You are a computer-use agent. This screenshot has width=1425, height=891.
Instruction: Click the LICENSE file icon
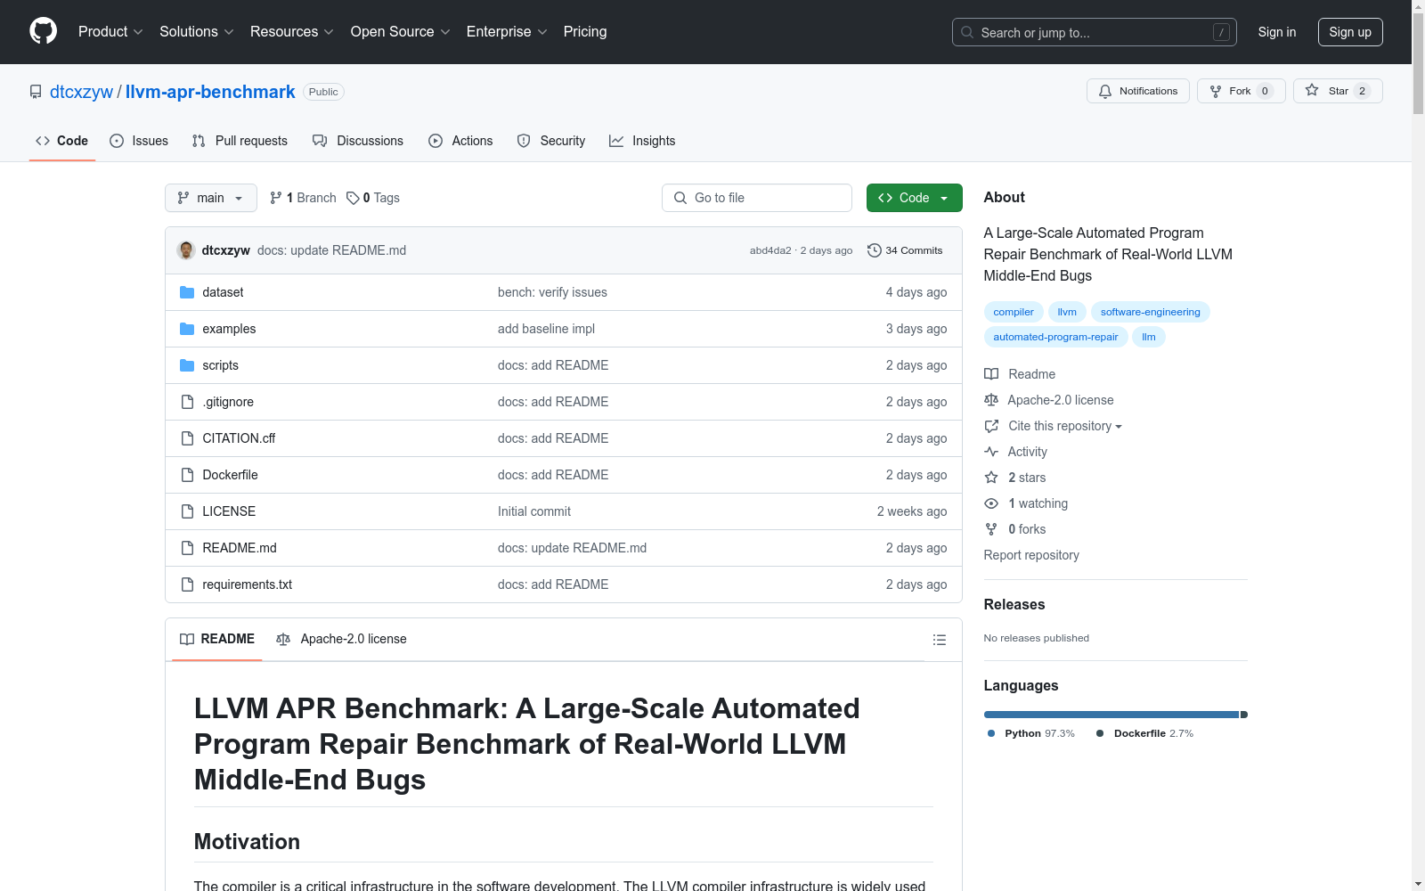click(x=187, y=511)
